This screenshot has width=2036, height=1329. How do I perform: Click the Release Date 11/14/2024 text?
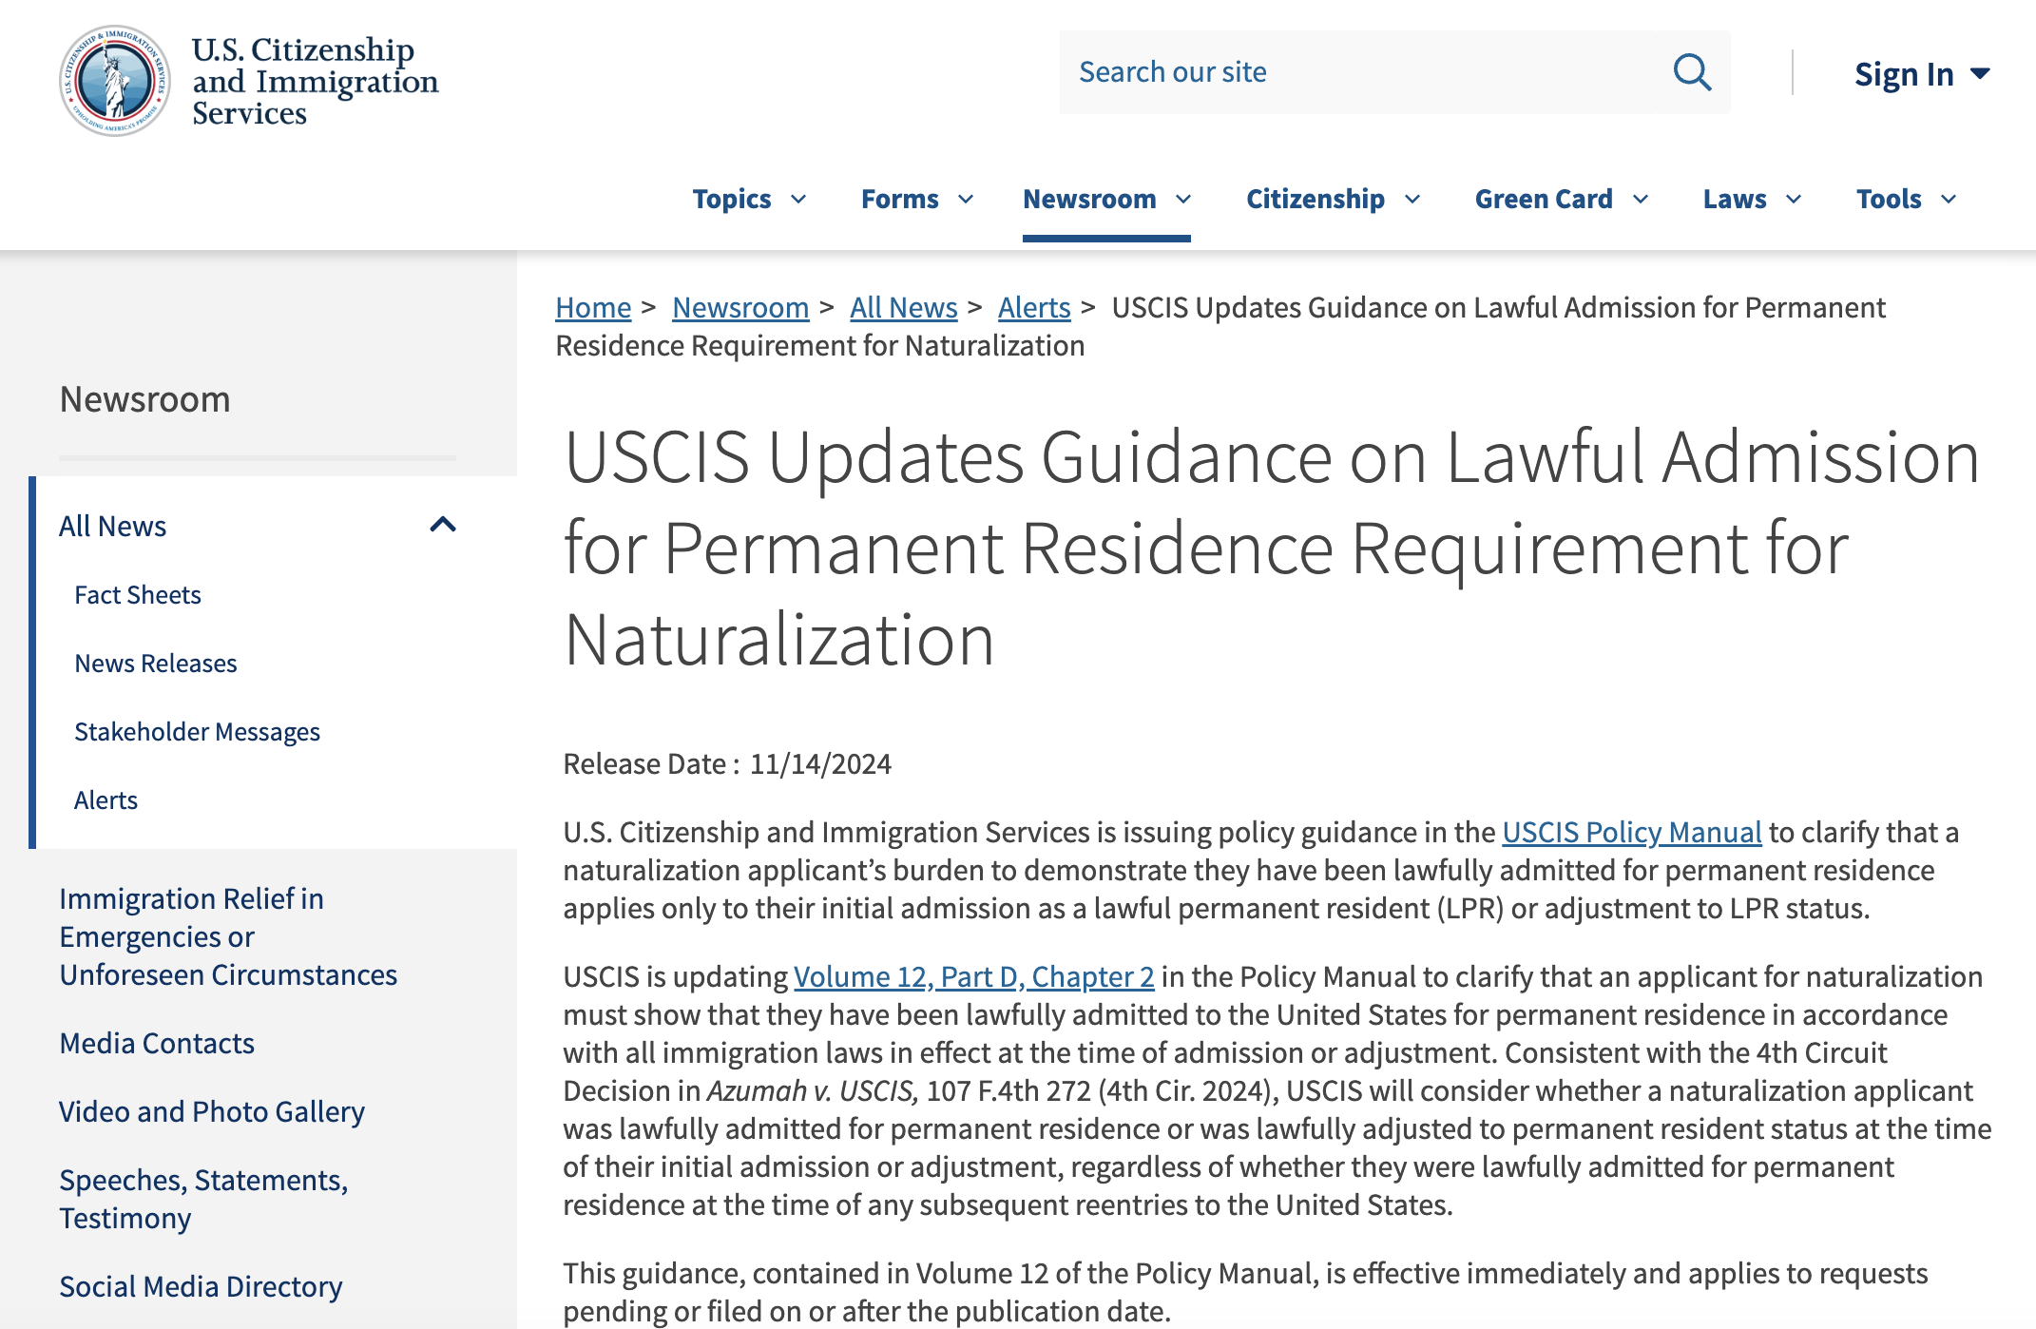coord(727,763)
